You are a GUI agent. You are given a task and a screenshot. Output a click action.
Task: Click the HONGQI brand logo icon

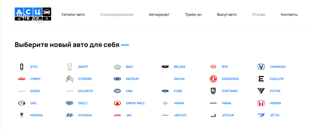(x=22, y=115)
